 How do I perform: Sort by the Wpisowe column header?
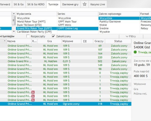pos(71,41)
